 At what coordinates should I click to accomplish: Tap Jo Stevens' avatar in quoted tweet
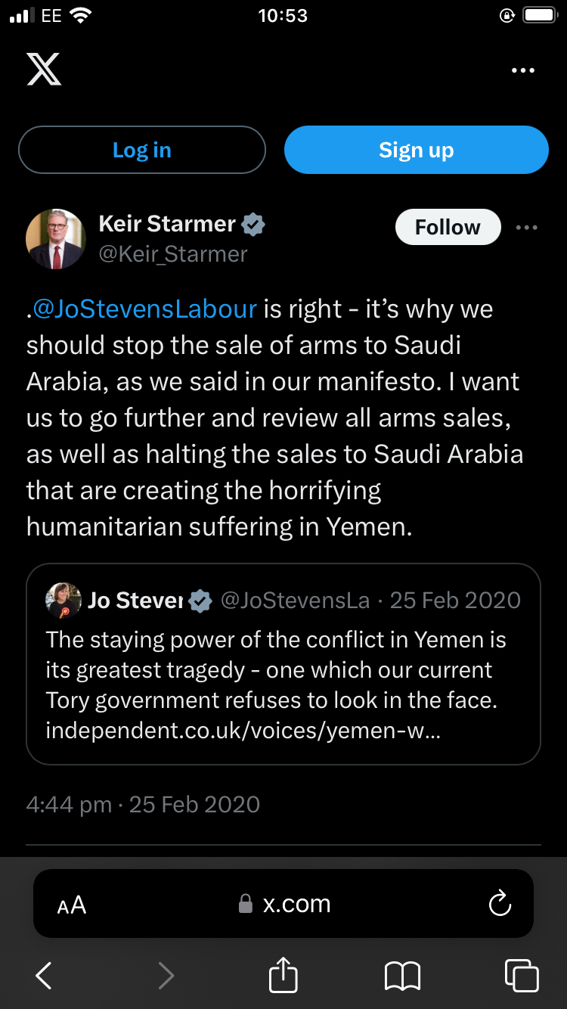click(64, 601)
